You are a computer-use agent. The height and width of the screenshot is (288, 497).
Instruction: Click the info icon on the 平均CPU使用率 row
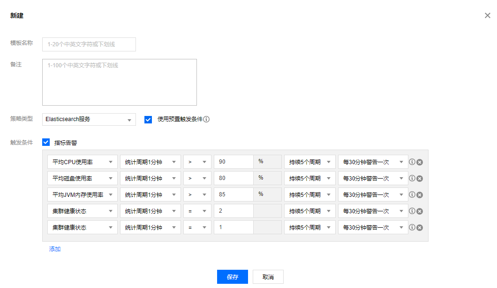click(412, 162)
